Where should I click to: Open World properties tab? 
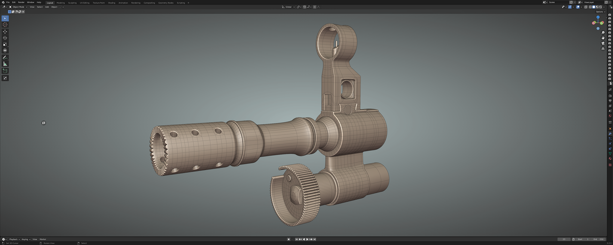coord(610,116)
